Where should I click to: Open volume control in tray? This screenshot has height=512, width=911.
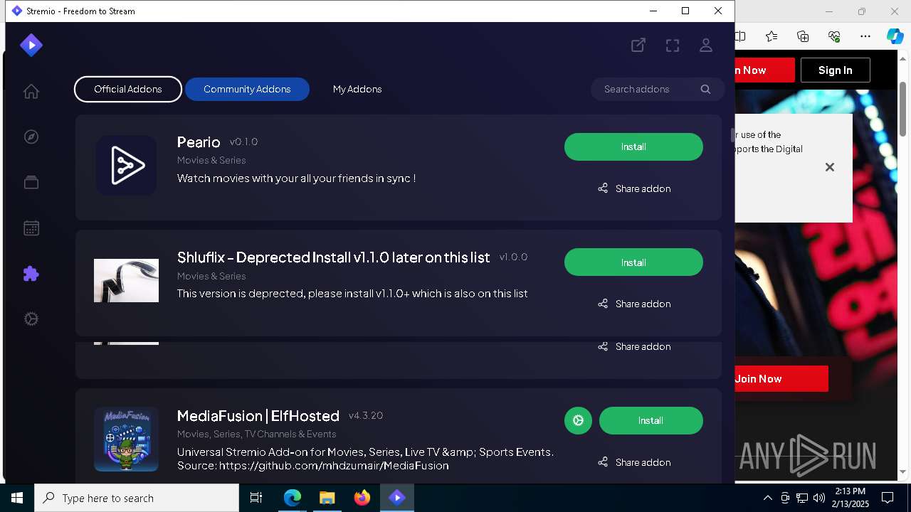[x=819, y=498]
